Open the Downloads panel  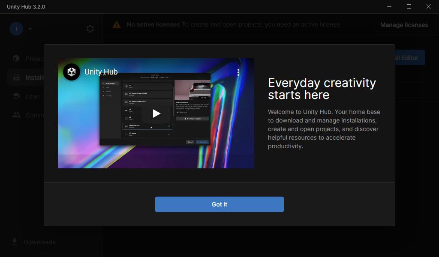33,242
